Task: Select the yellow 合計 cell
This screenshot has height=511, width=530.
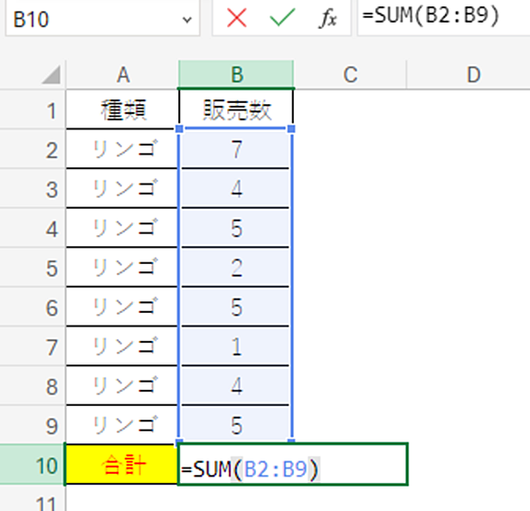Action: [x=122, y=465]
